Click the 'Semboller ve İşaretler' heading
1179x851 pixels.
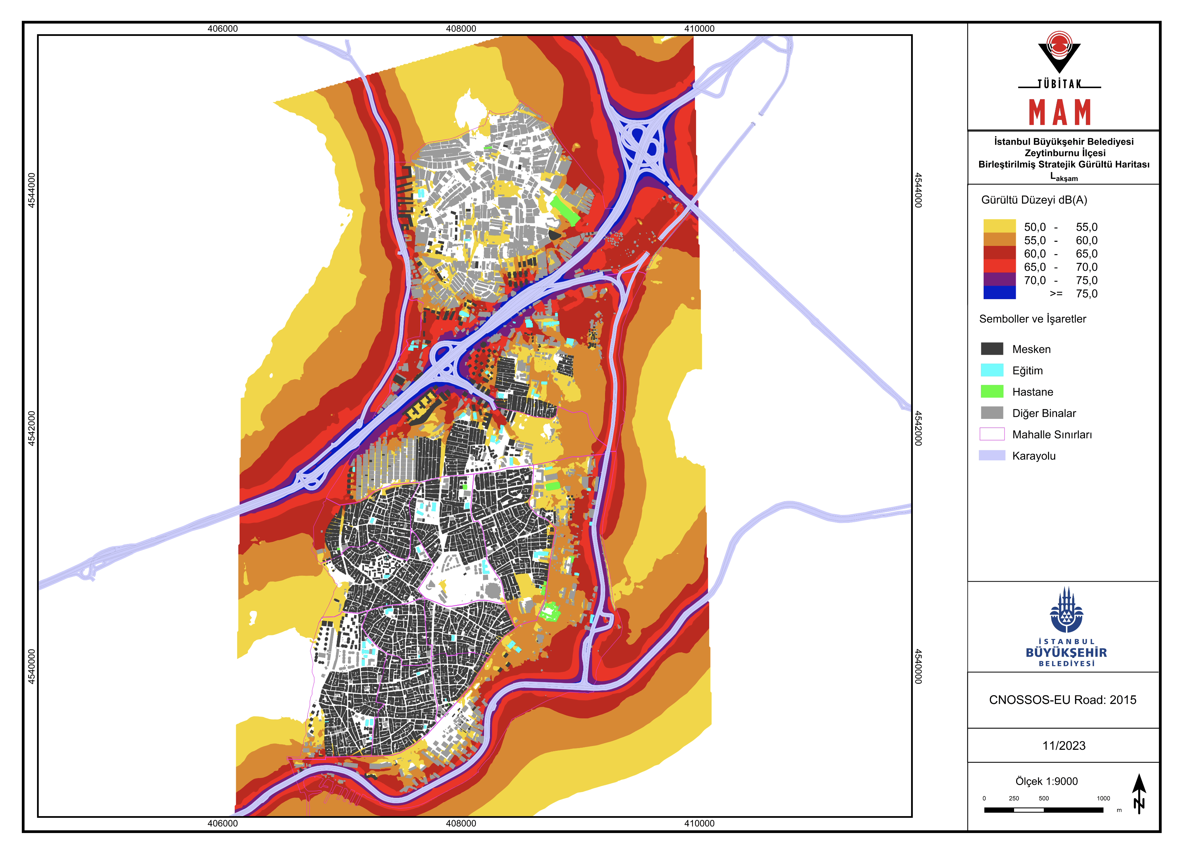[x=1032, y=319]
